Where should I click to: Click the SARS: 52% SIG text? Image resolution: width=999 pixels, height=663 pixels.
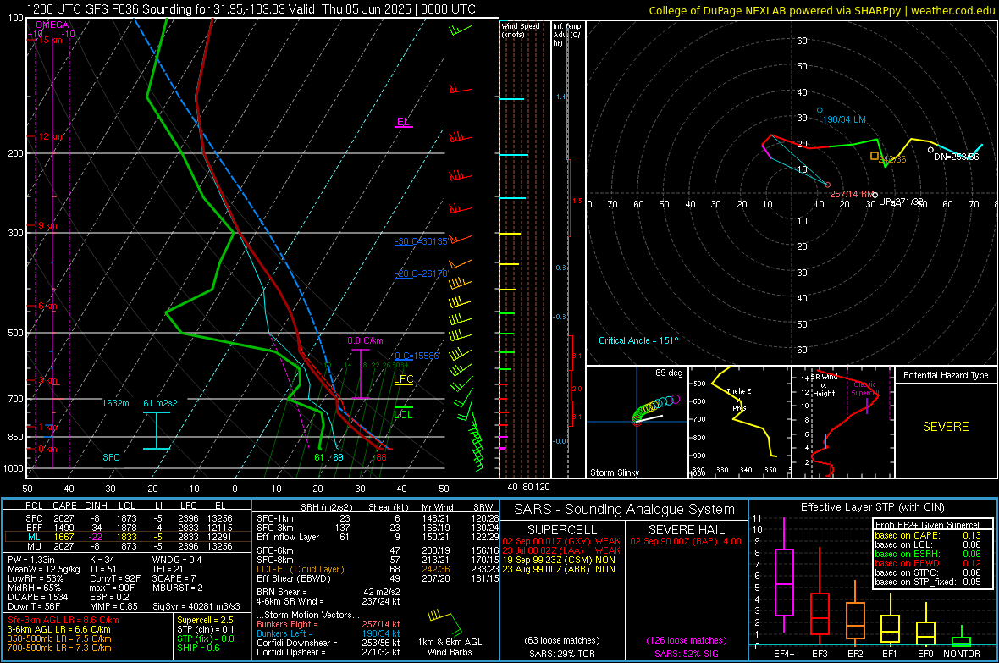point(686,654)
